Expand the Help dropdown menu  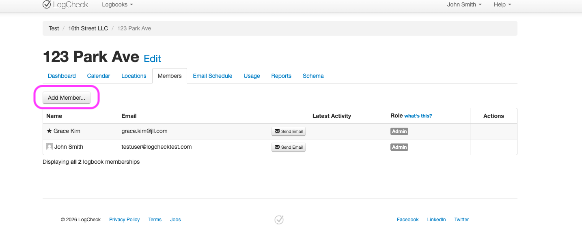502,4
